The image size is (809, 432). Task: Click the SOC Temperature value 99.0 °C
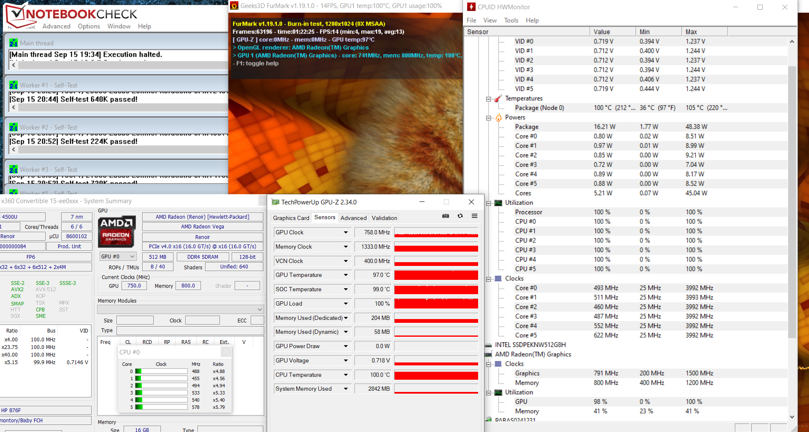(373, 289)
